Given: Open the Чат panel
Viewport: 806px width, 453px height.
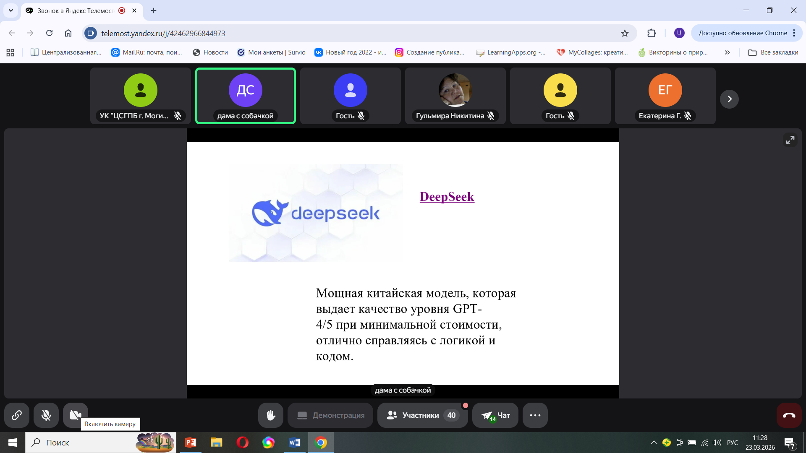Looking at the screenshot, I should point(495,415).
